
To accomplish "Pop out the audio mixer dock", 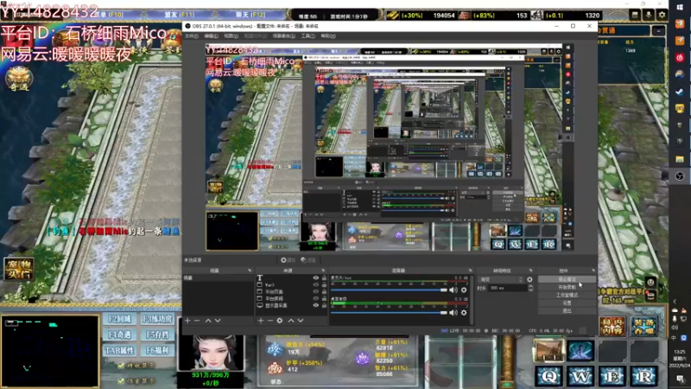I will click(x=470, y=271).
